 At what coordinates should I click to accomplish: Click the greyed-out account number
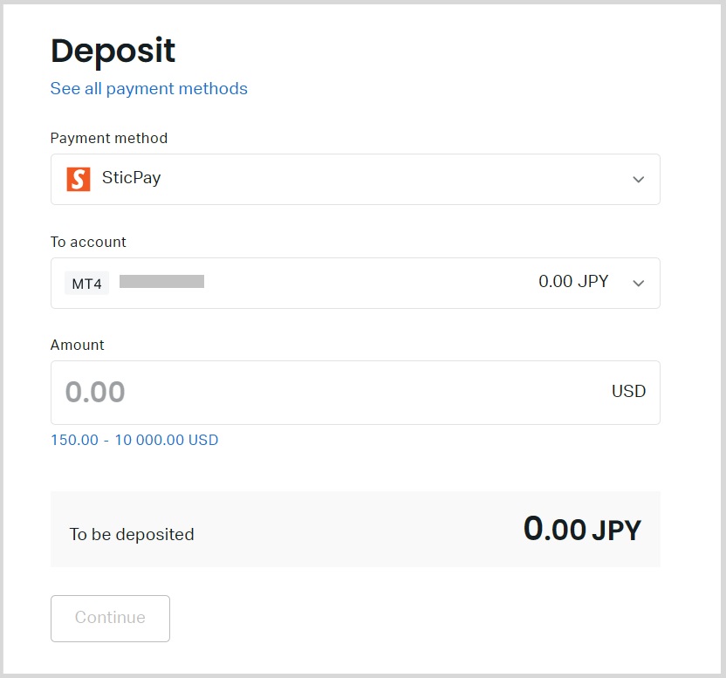(161, 282)
